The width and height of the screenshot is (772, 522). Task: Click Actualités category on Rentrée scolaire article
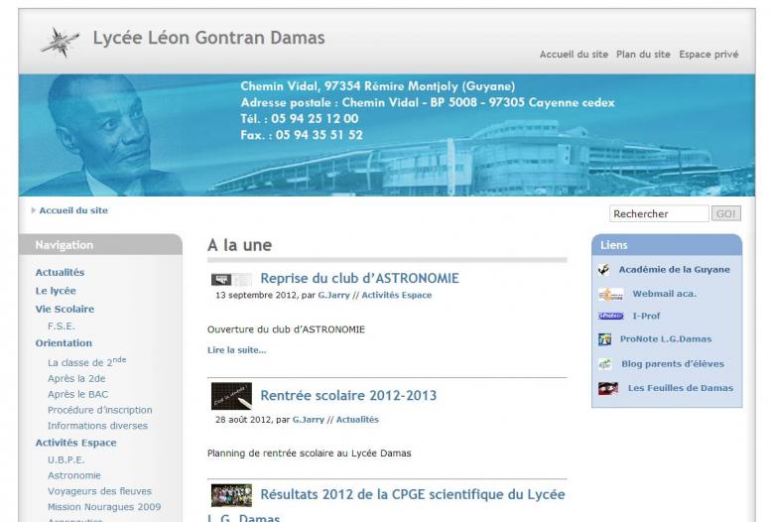tap(357, 420)
